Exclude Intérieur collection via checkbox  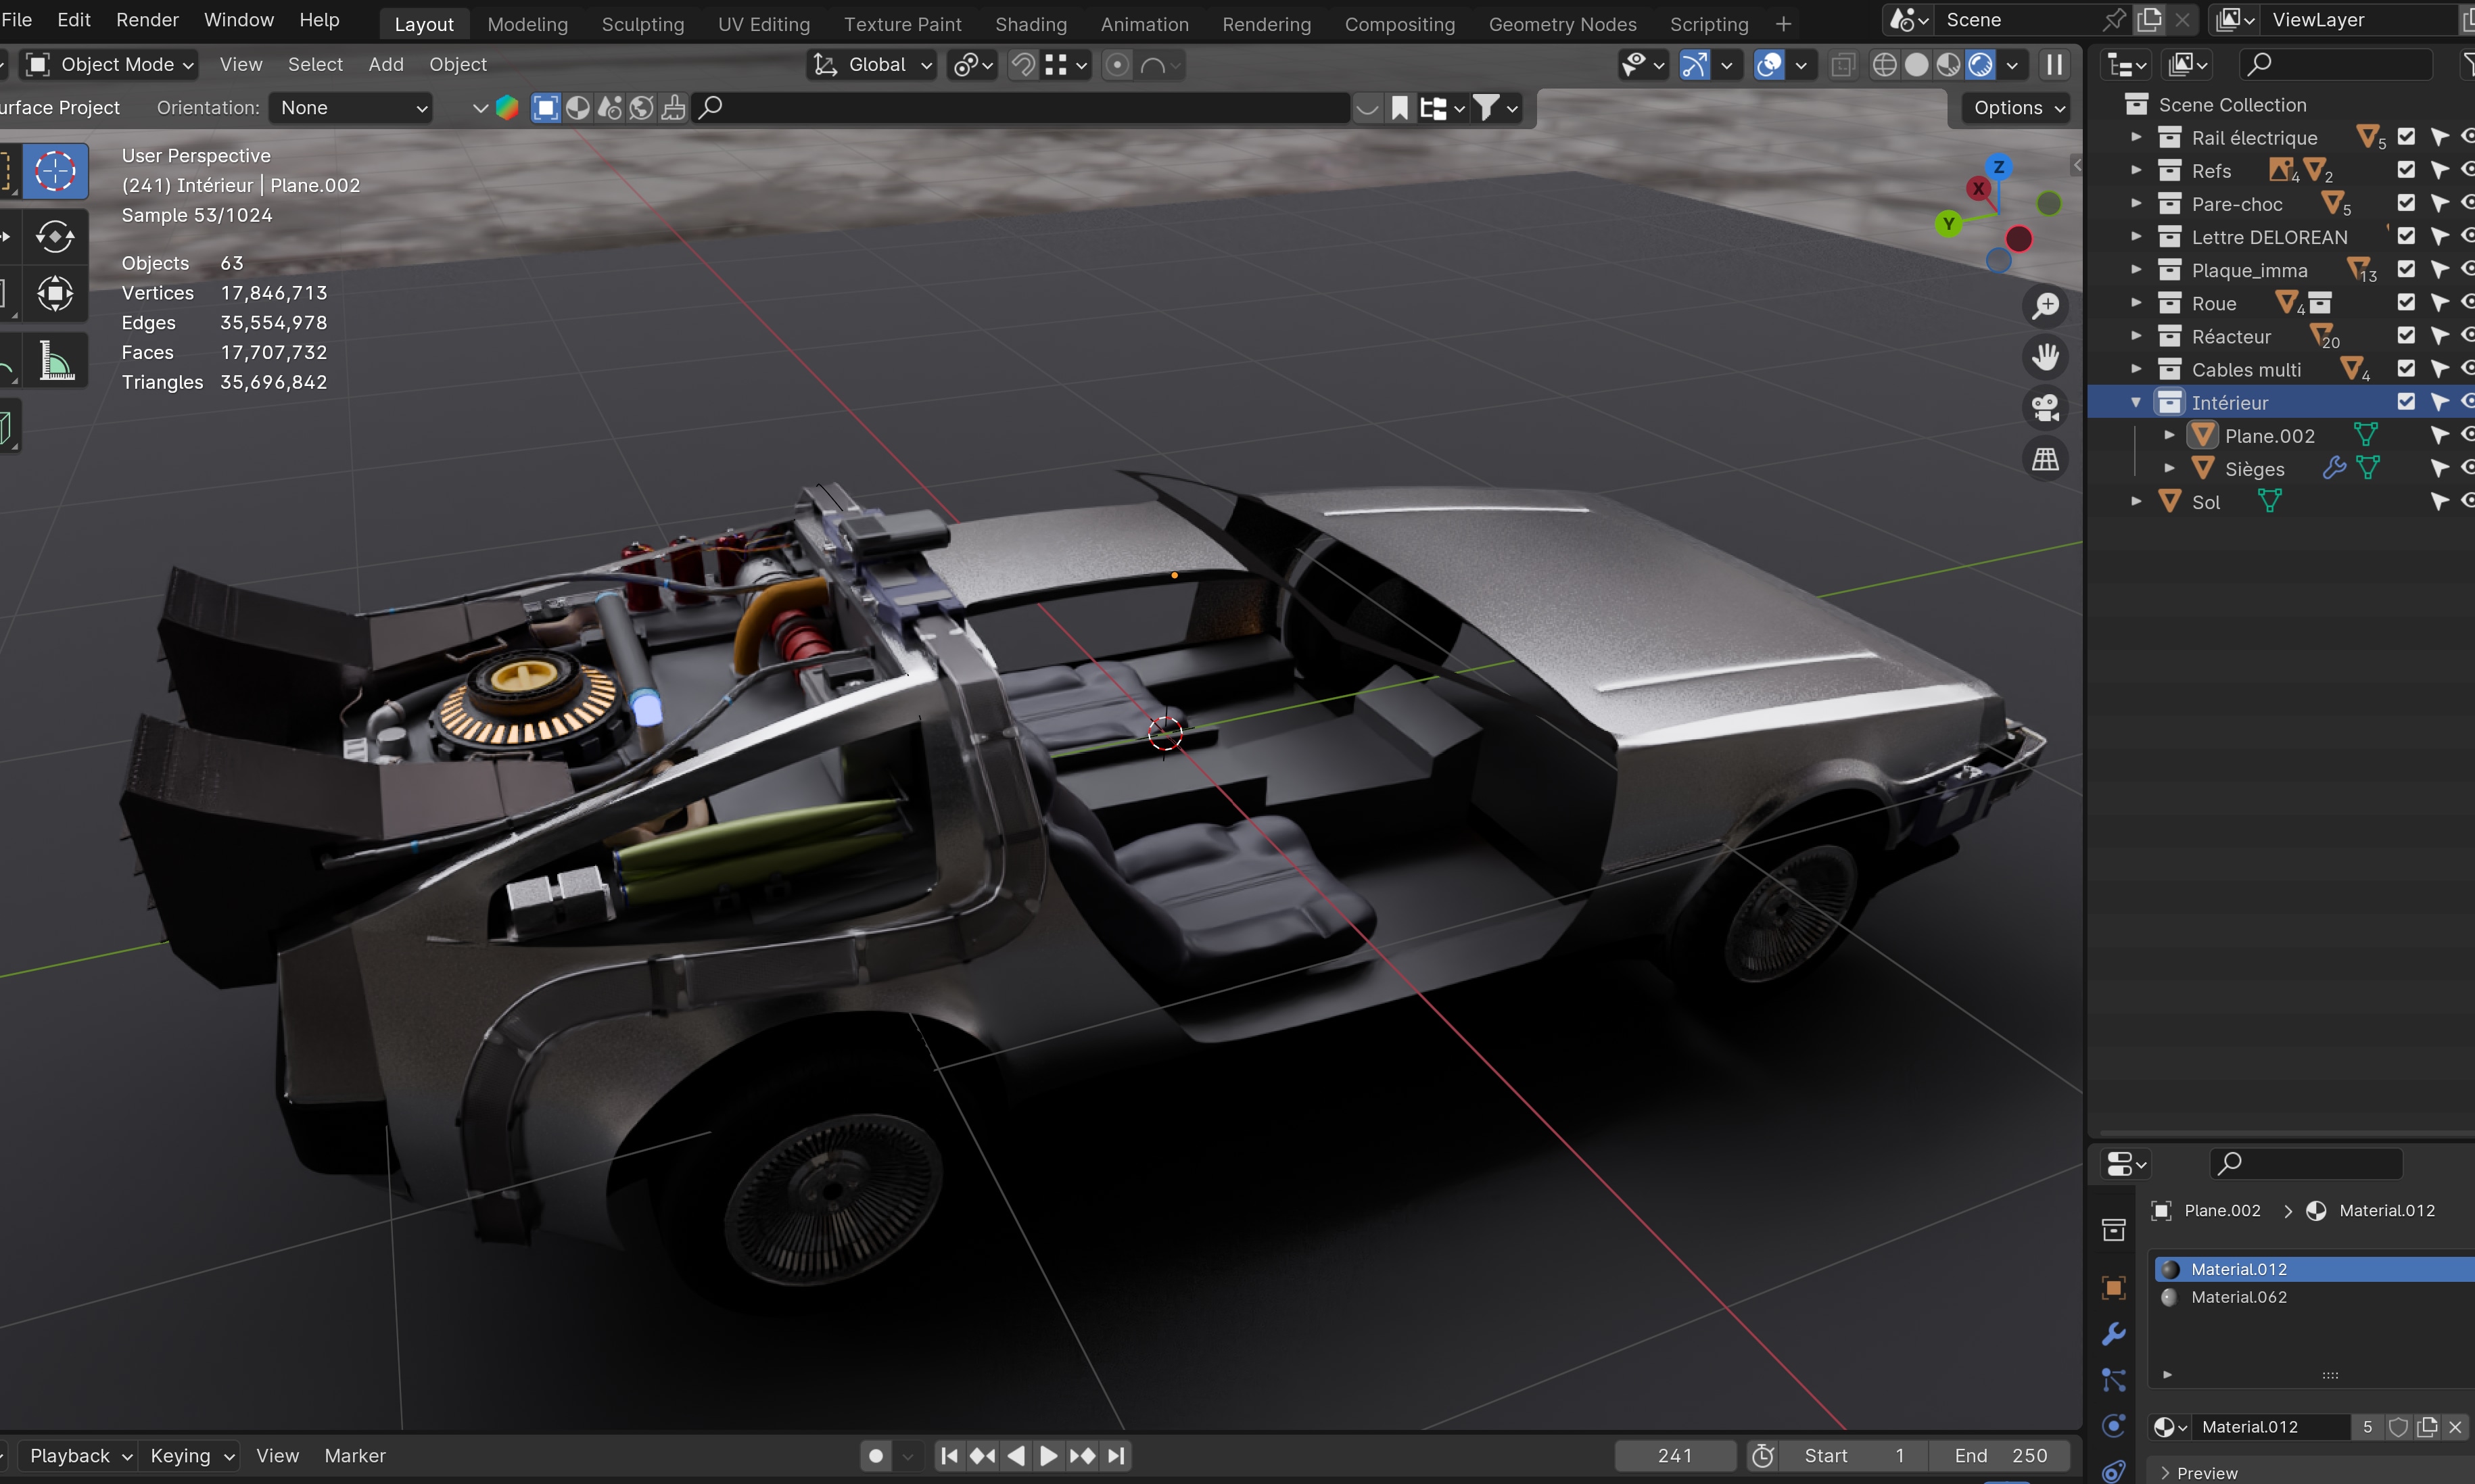(2406, 402)
